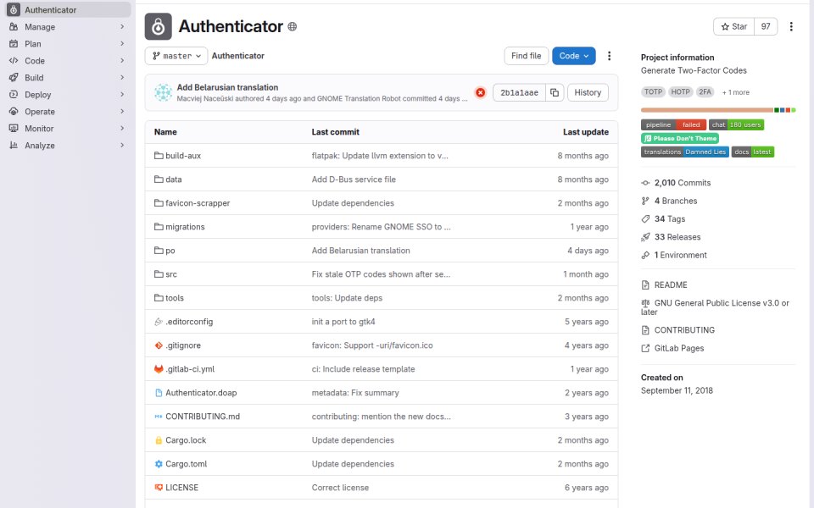This screenshot has width=814, height=508.
Task: Click the LICENSE file icon
Action: pyautogui.click(x=159, y=488)
